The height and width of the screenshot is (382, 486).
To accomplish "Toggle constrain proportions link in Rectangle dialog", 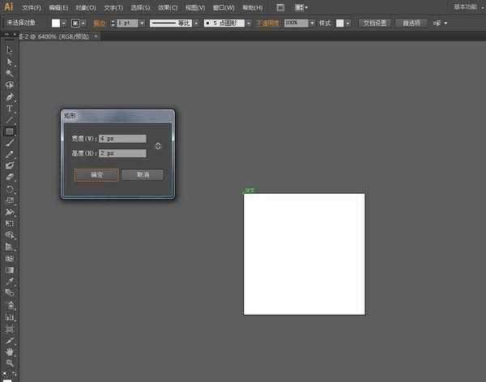I will pos(158,146).
